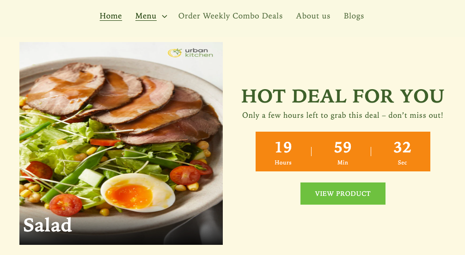Image resolution: width=465 pixels, height=255 pixels.
Task: Select the Salad product image
Action: tap(121, 144)
